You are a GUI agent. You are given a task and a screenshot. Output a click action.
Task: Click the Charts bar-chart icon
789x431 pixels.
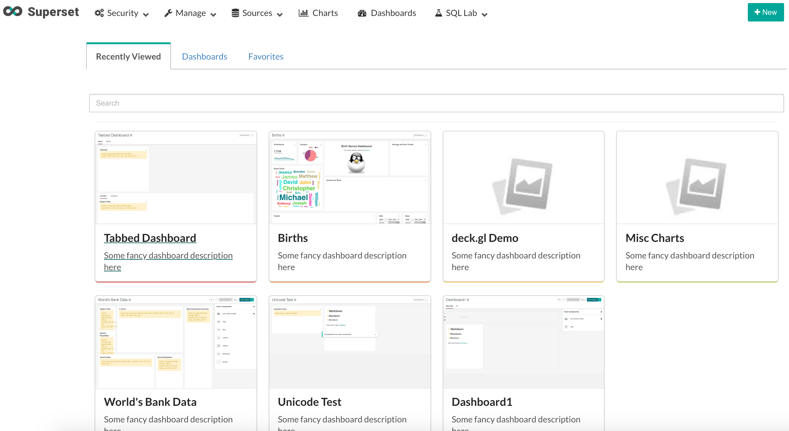pos(303,13)
